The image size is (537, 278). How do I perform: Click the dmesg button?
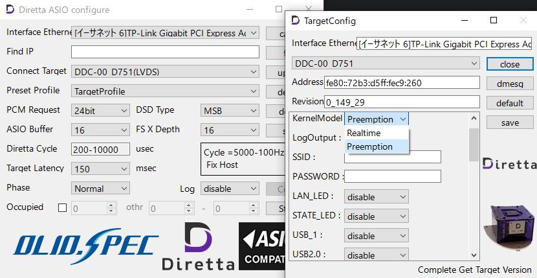click(510, 84)
